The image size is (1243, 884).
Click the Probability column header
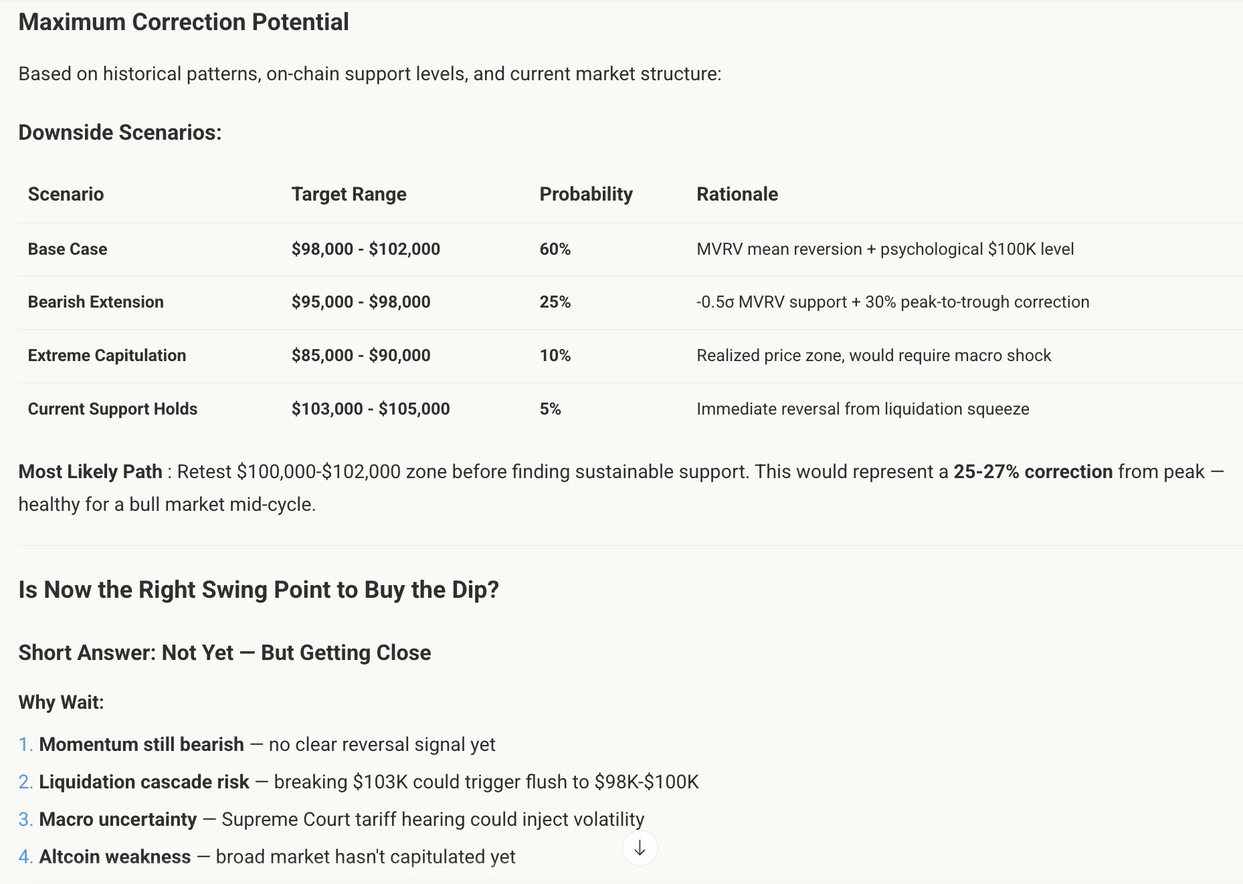pyautogui.click(x=585, y=194)
